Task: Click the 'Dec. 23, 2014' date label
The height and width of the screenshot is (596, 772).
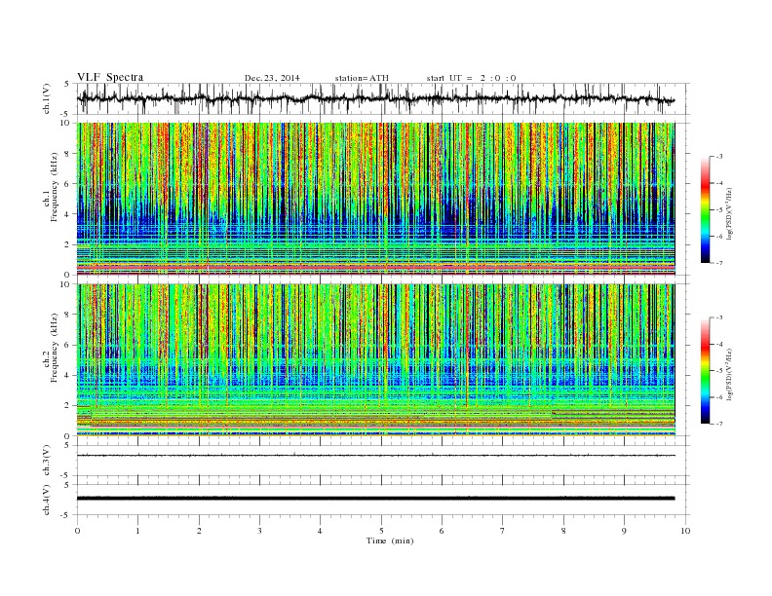Action: pyautogui.click(x=272, y=78)
